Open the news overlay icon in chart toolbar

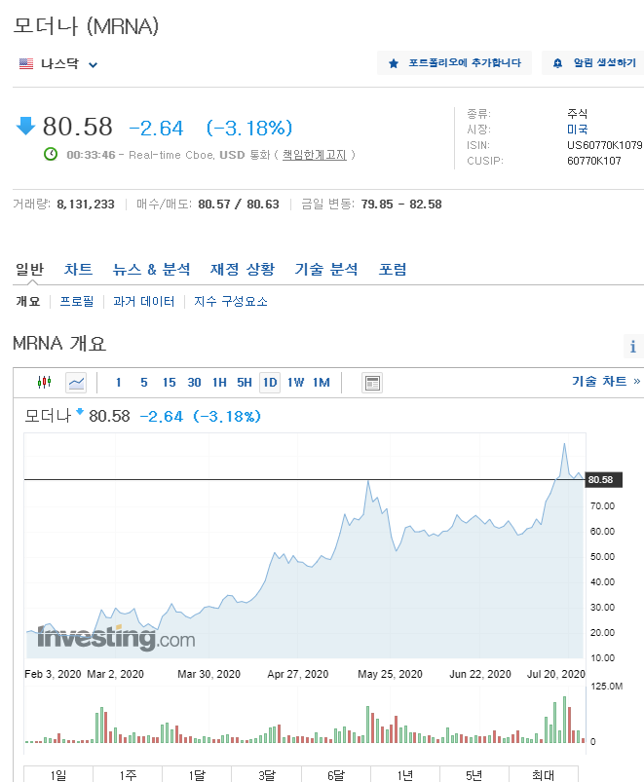click(371, 383)
